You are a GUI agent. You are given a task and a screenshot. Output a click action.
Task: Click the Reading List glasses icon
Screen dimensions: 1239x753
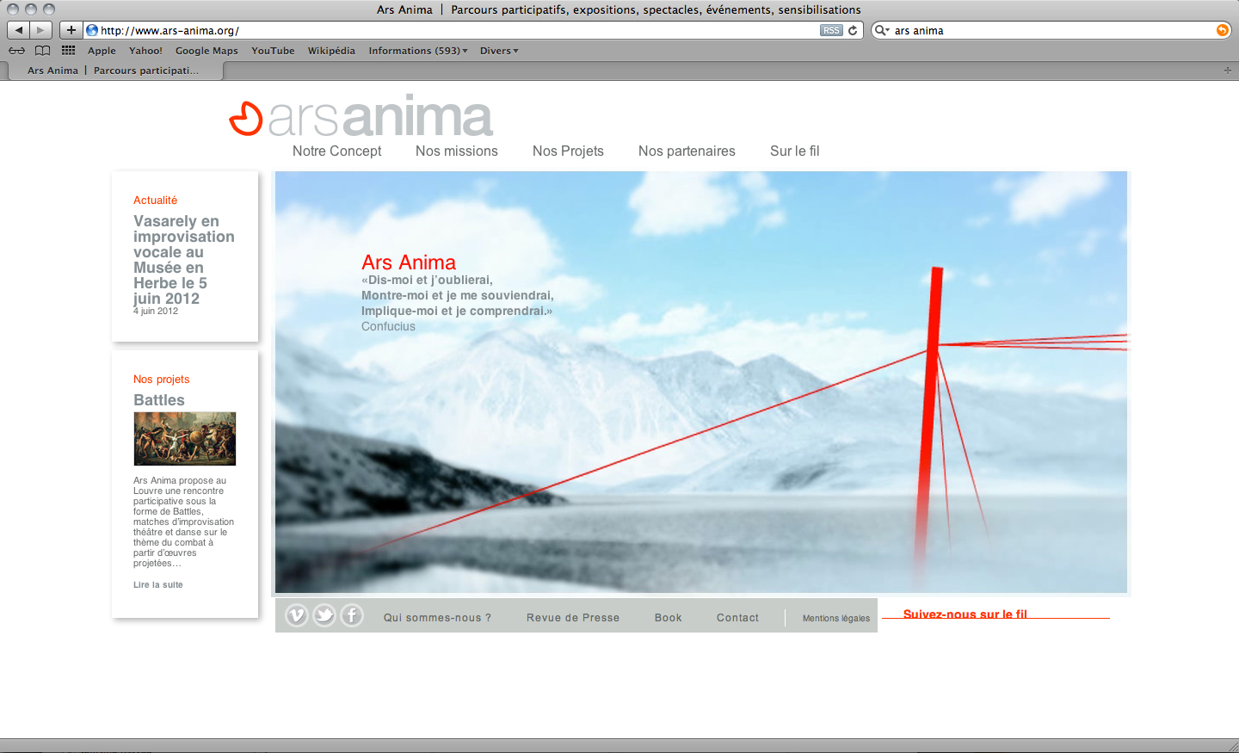(x=16, y=51)
